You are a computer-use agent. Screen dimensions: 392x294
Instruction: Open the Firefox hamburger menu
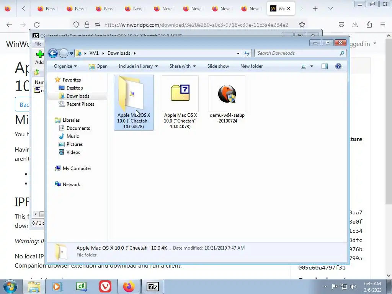point(383,25)
